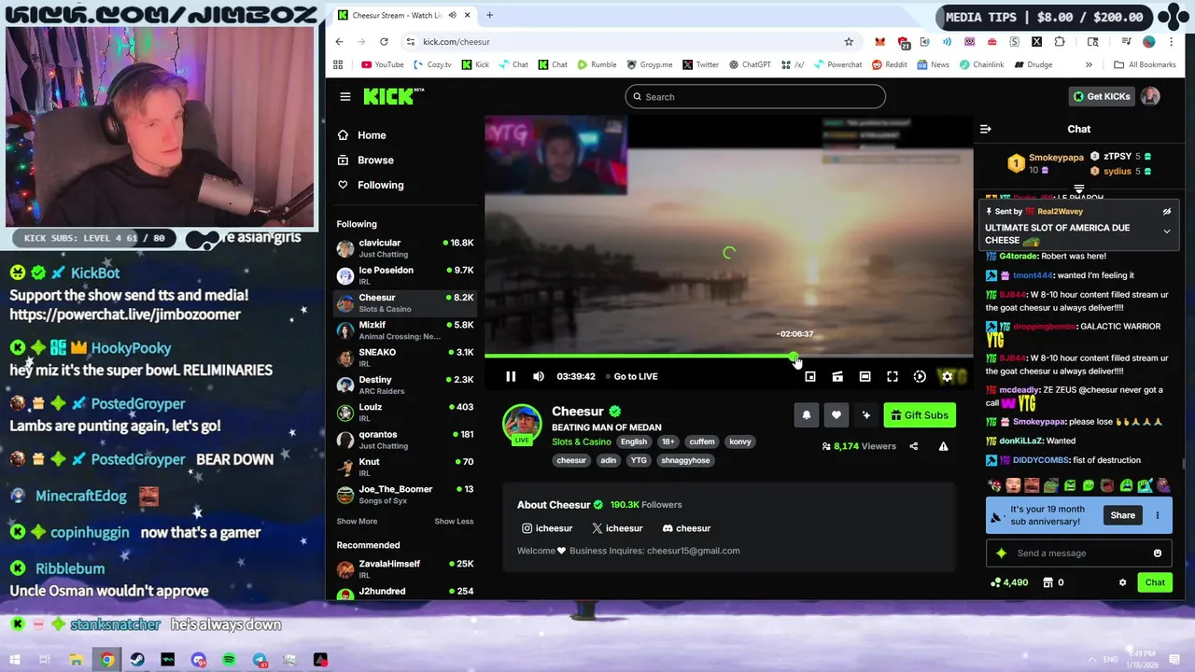This screenshot has height=672, width=1195.
Task: Click the Get KICKs button
Action: click(x=1102, y=96)
